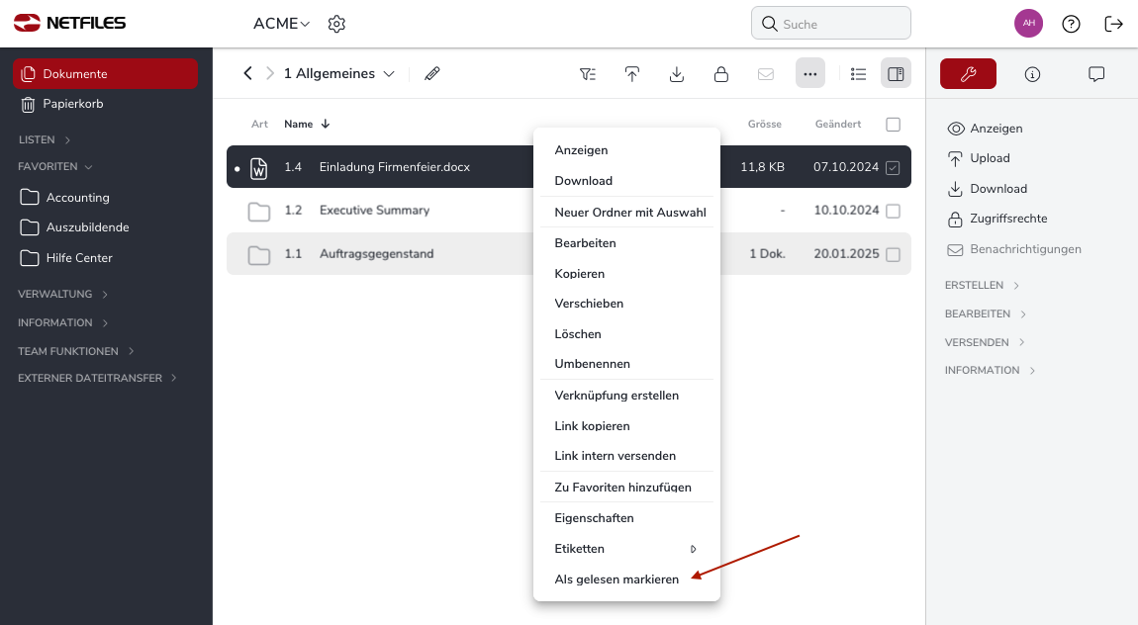Image resolution: width=1138 pixels, height=625 pixels.
Task: Toggle the side panel view icon
Action: tap(896, 73)
